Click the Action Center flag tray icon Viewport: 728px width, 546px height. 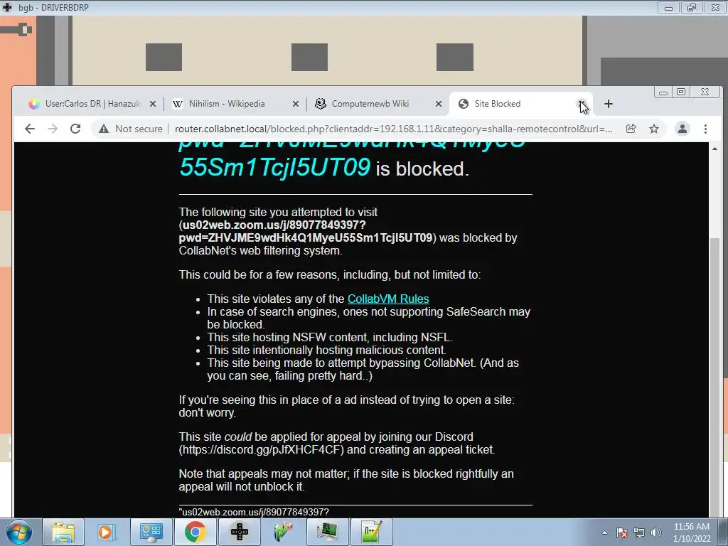pyautogui.click(x=622, y=532)
